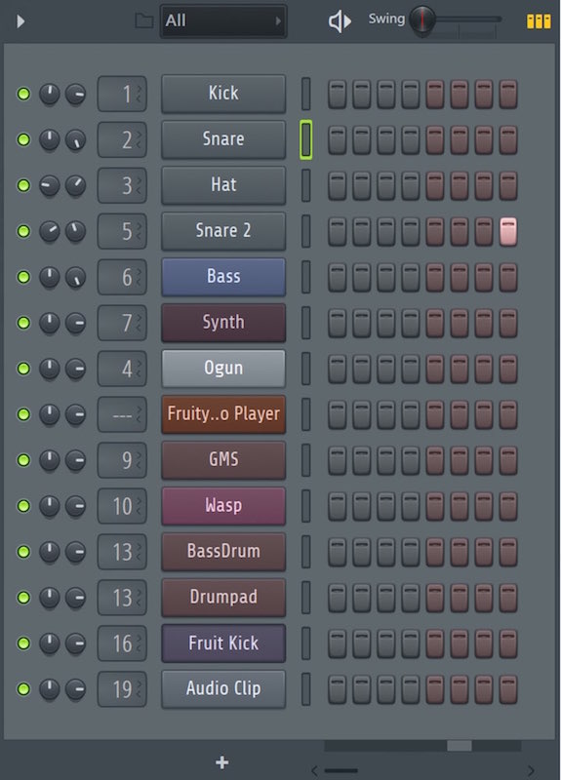Click Wasp mixer track number 10

122,506
